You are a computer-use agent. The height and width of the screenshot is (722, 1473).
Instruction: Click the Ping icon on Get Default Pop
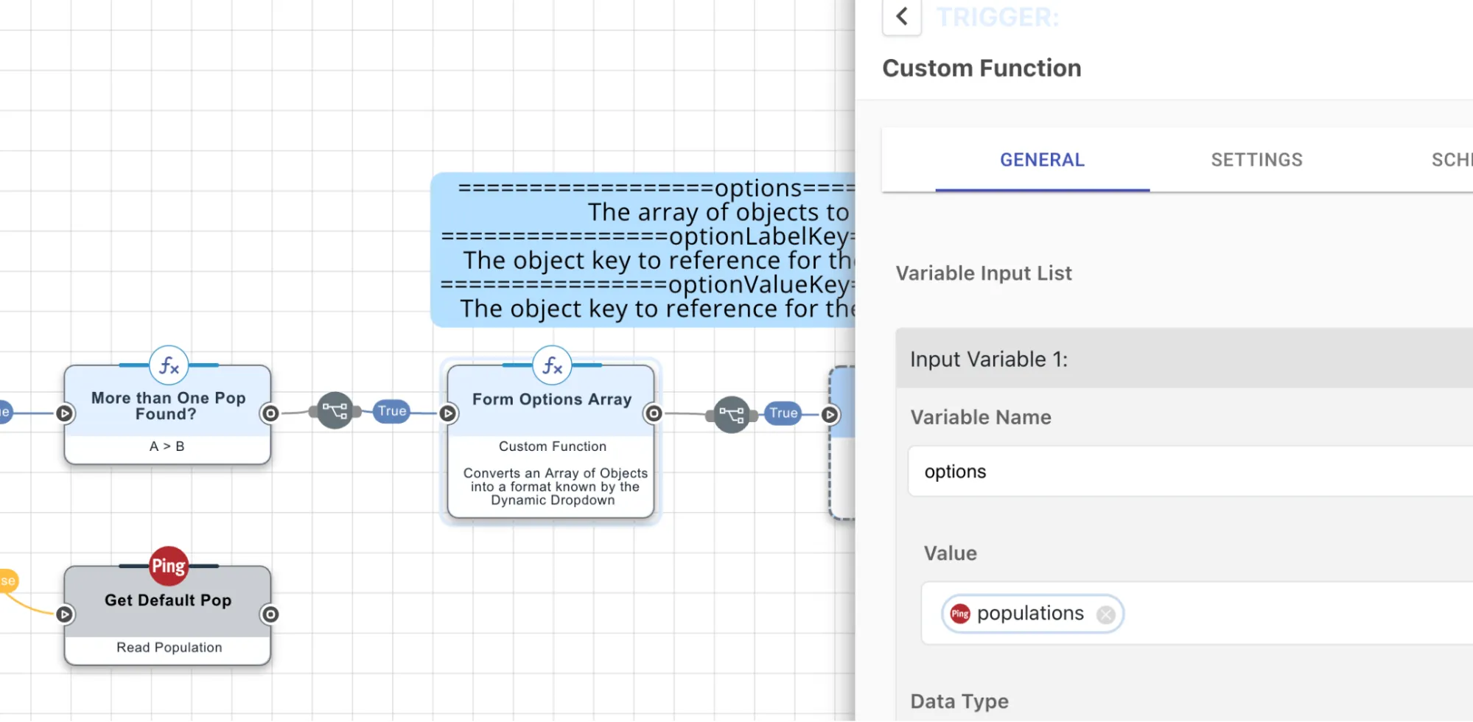tap(169, 566)
